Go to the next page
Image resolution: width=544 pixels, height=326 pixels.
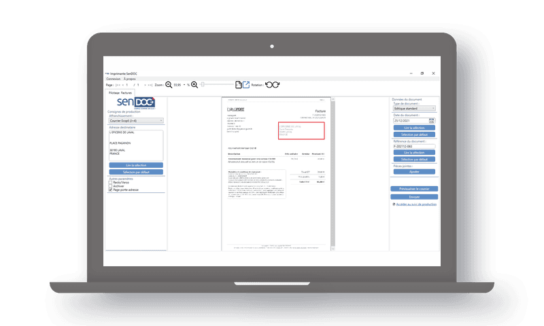[145, 85]
